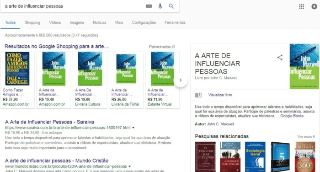
Task: Click the Visualizar livro link
Action: click(x=220, y=95)
